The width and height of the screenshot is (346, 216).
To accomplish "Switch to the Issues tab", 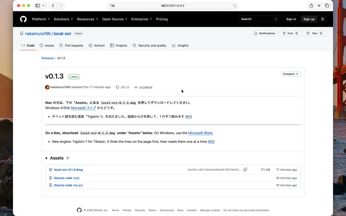I will tap(47, 46).
